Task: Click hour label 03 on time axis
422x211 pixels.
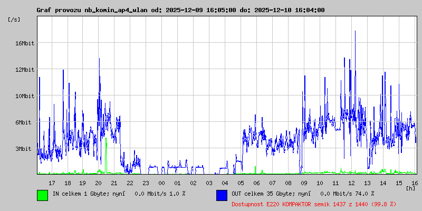Action: point(209,183)
